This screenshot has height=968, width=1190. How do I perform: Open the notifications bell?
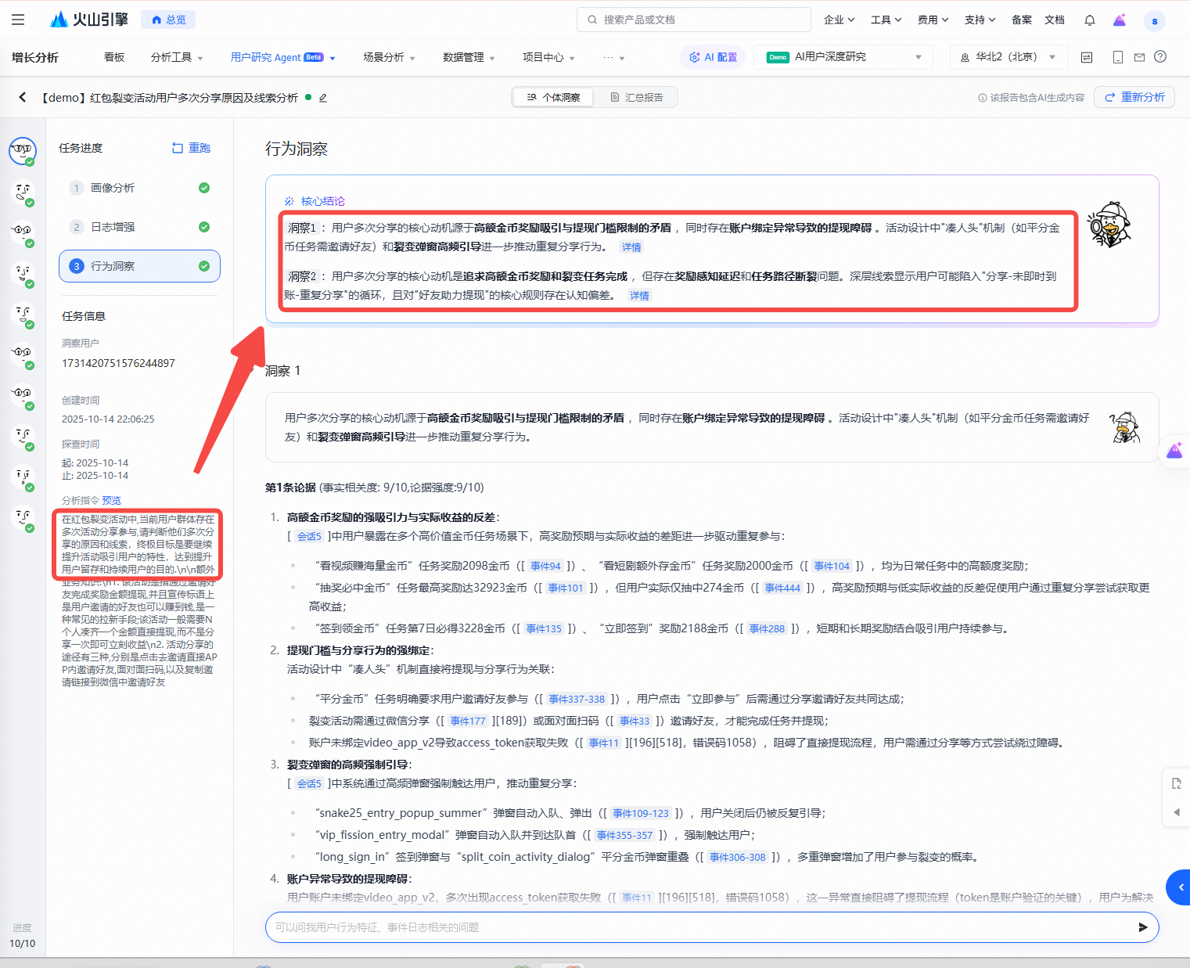point(1090,20)
